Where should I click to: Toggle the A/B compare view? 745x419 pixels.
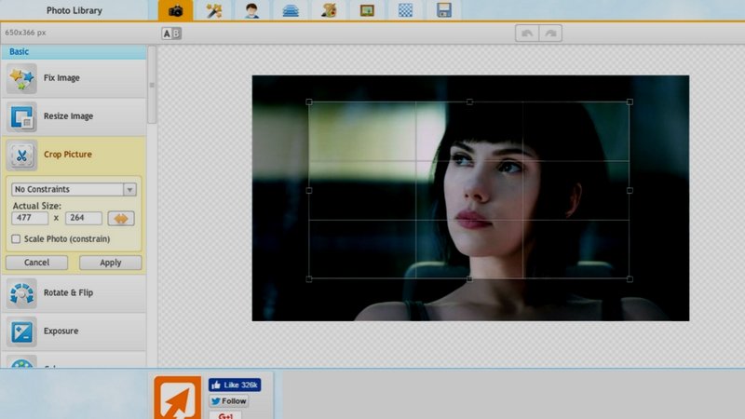click(x=171, y=34)
